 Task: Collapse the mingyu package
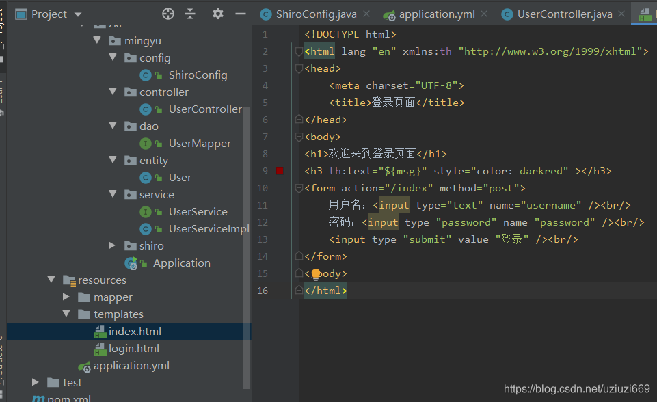(x=97, y=40)
